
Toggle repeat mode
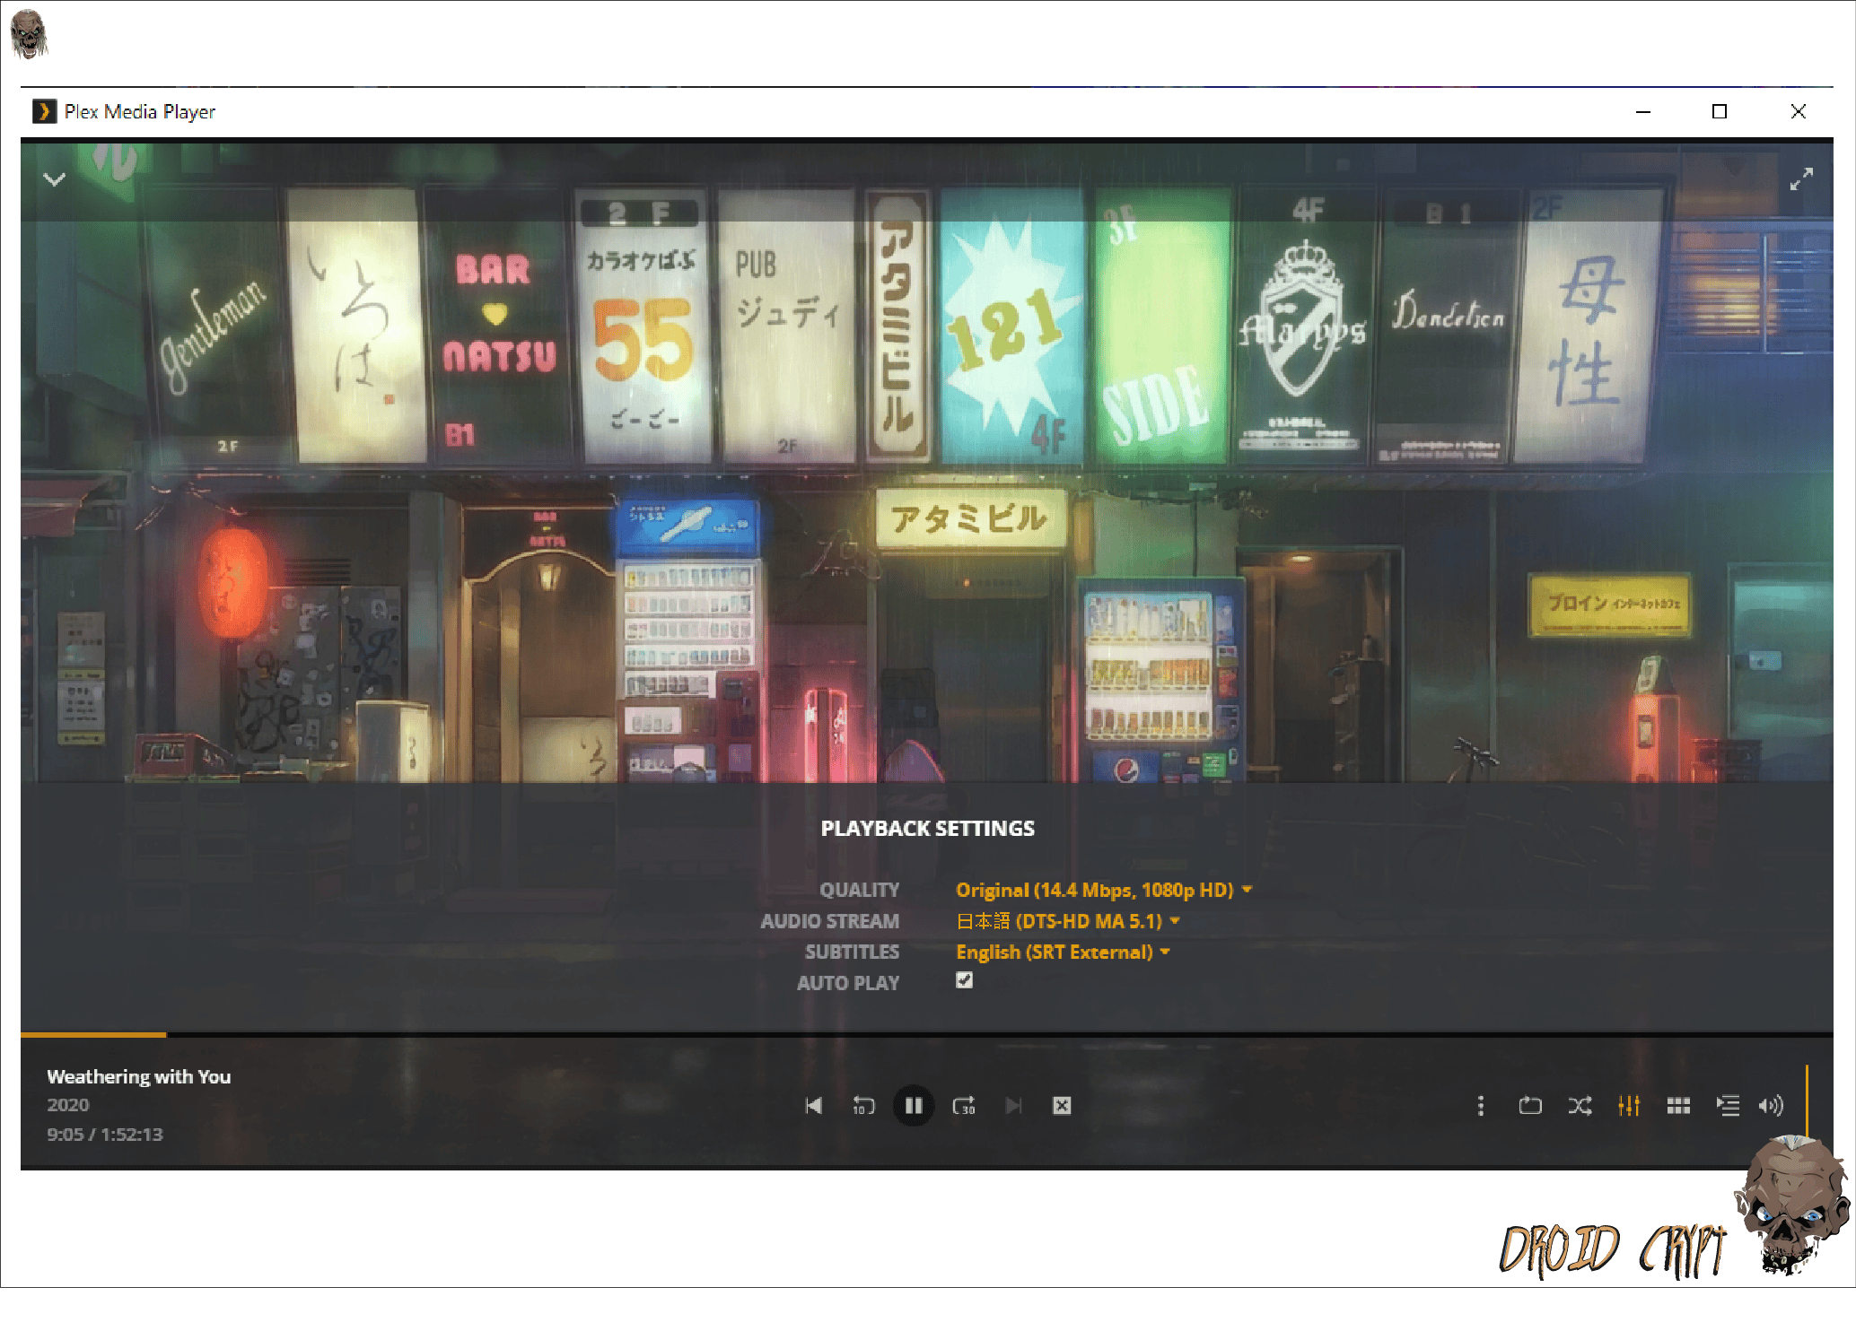(1531, 1106)
